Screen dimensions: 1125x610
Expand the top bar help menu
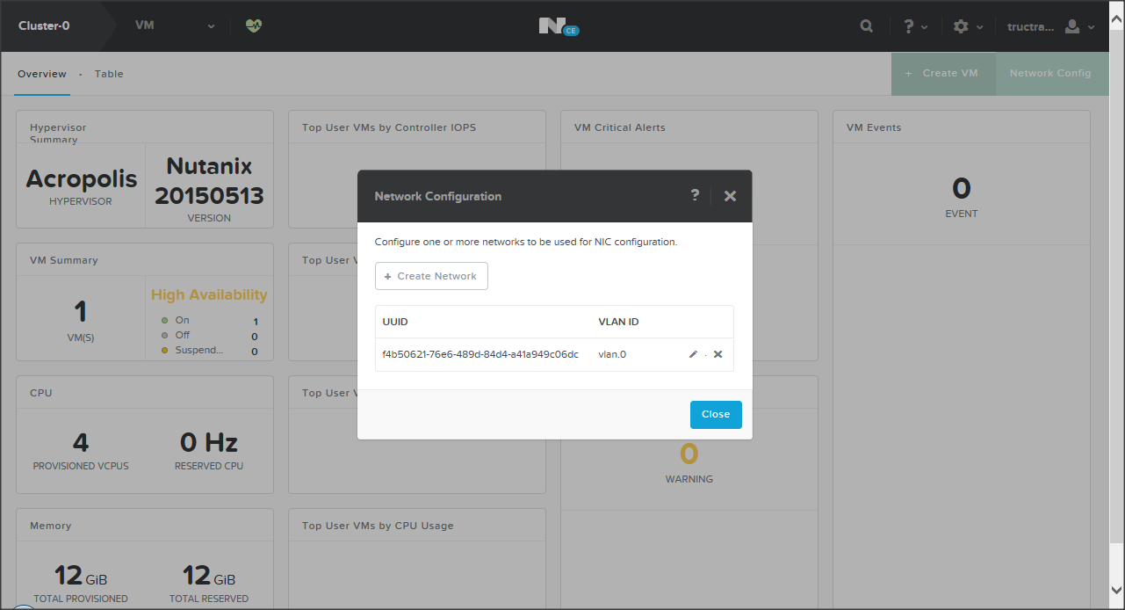point(914,26)
